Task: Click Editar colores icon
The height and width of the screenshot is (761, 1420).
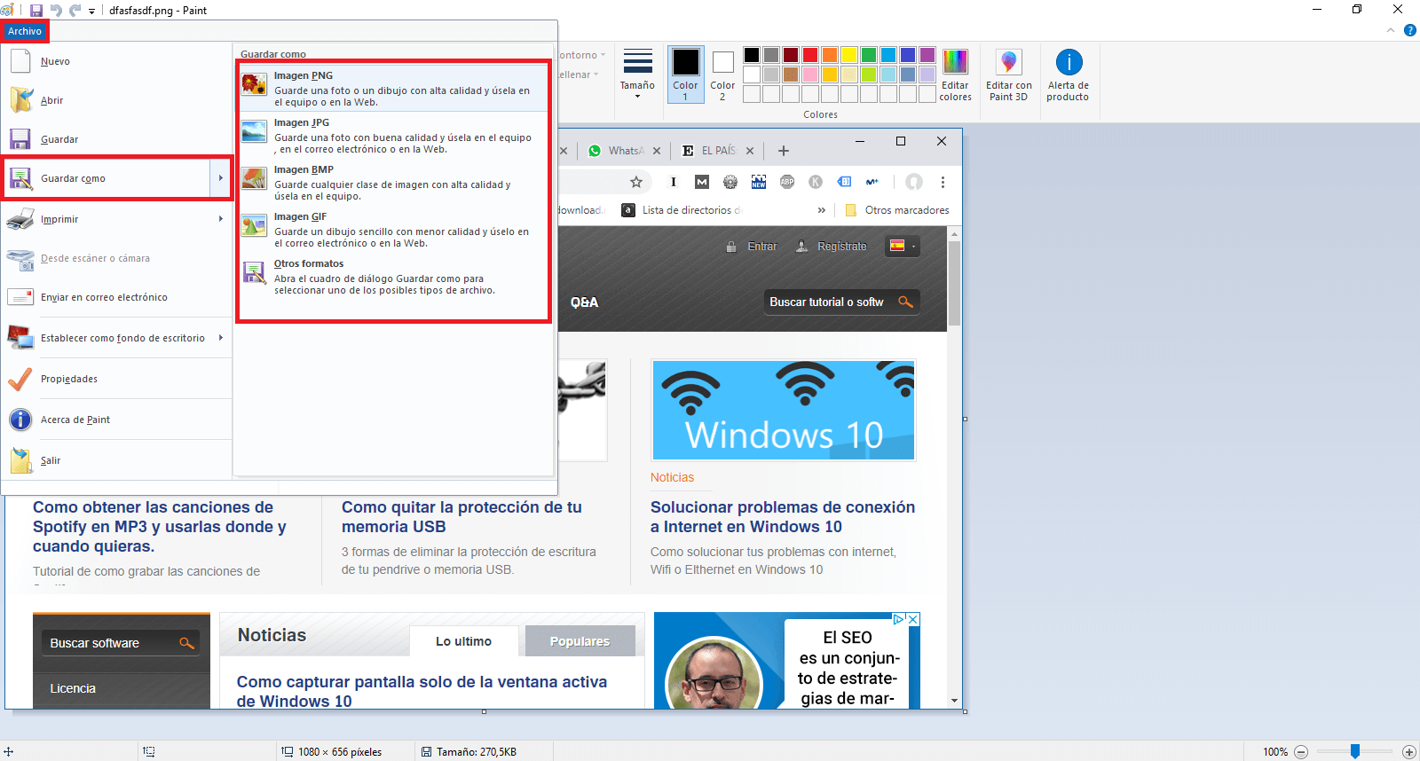Action: [x=955, y=75]
